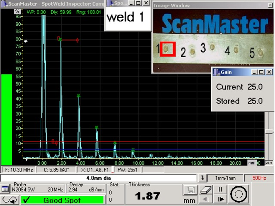Click the 'Good Spot' result indicator
275x206 pixels.
point(62,200)
